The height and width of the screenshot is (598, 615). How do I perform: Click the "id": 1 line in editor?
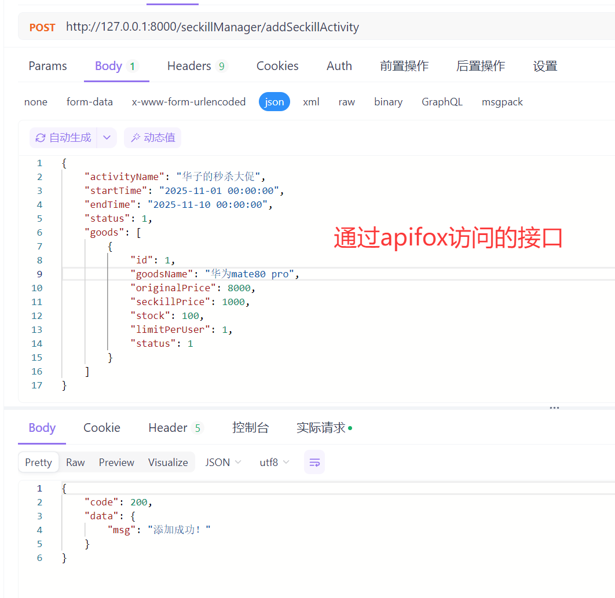(x=152, y=260)
